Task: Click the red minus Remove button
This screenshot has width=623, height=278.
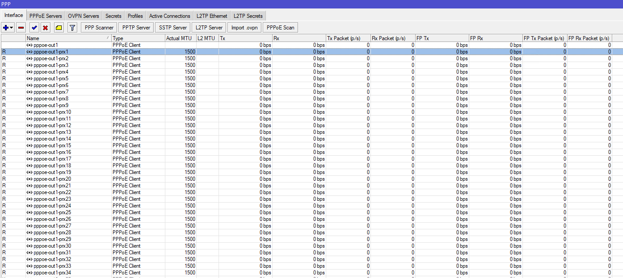Action: [21, 28]
